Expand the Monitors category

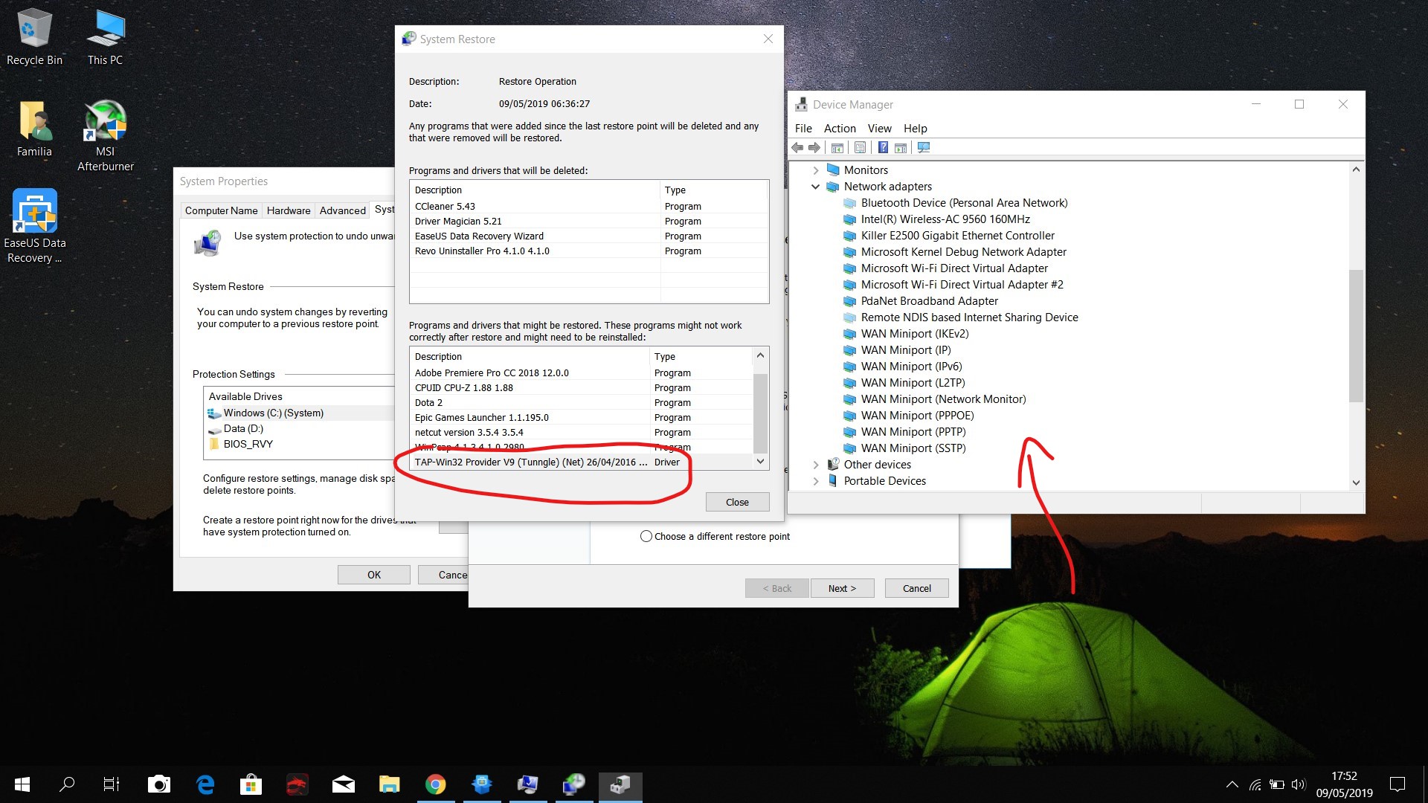coord(815,170)
